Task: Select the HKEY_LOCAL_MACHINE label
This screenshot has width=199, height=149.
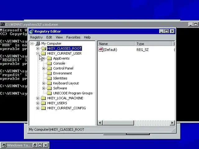Action: pos(65,98)
